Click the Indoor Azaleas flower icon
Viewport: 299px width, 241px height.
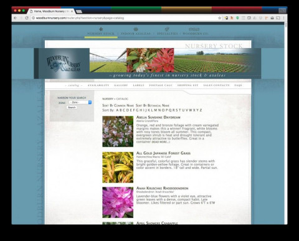(x=136, y=29)
